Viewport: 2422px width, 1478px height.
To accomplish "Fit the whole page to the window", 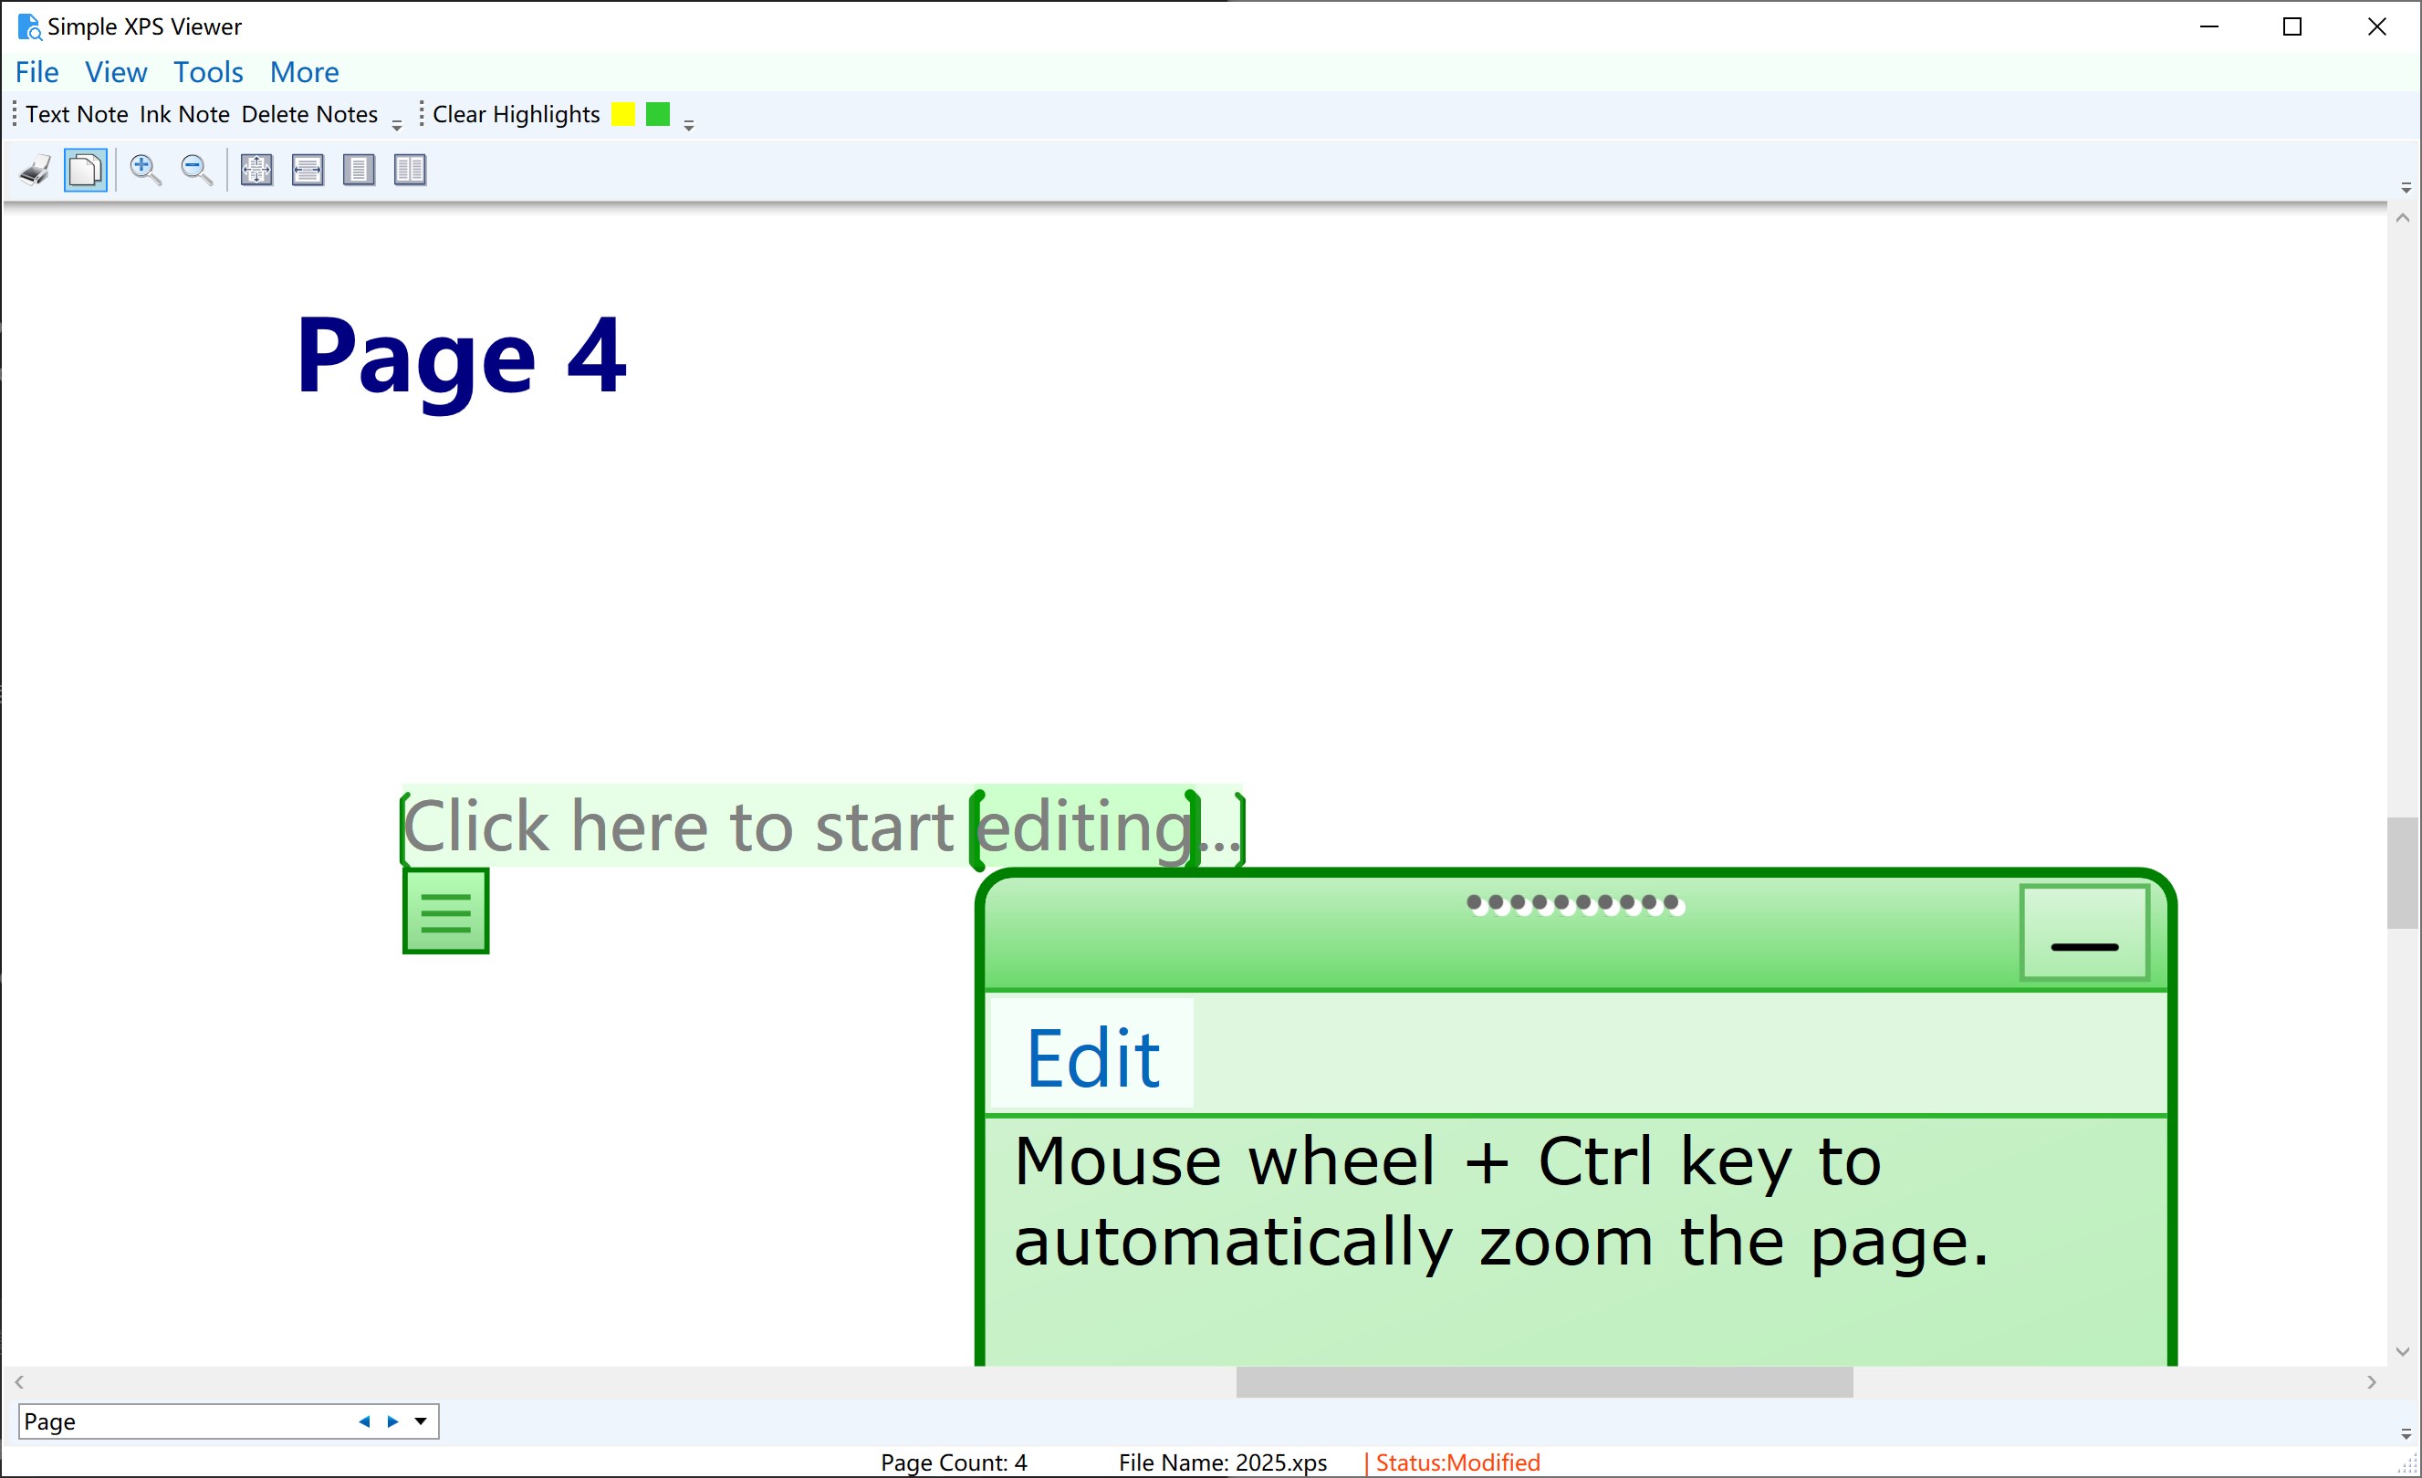I will point(256,169).
